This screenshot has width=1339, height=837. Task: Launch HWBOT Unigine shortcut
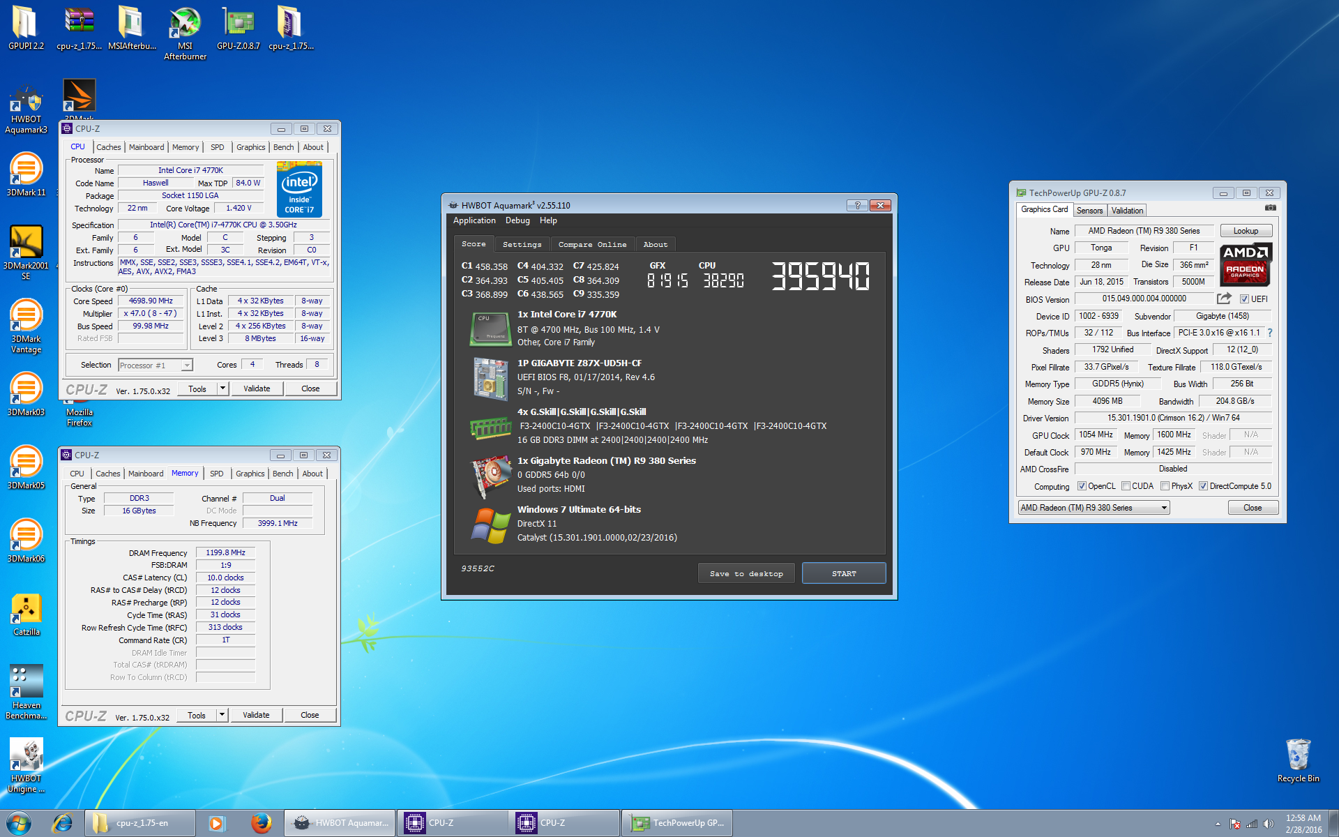[26, 765]
